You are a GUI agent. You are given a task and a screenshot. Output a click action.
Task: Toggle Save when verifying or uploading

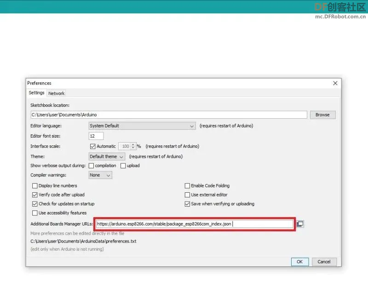[x=187, y=204]
